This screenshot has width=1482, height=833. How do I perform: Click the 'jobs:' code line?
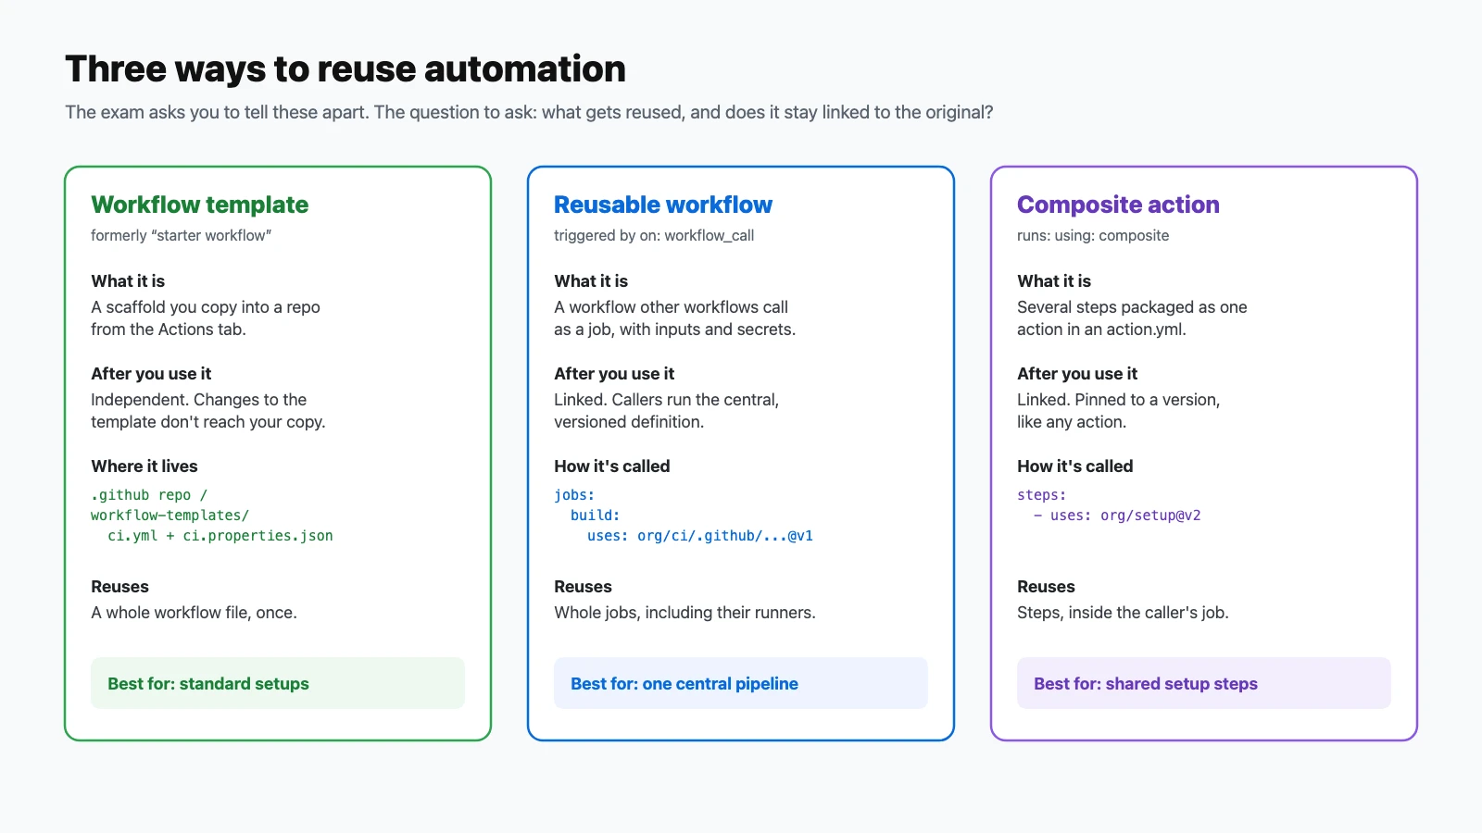(574, 495)
